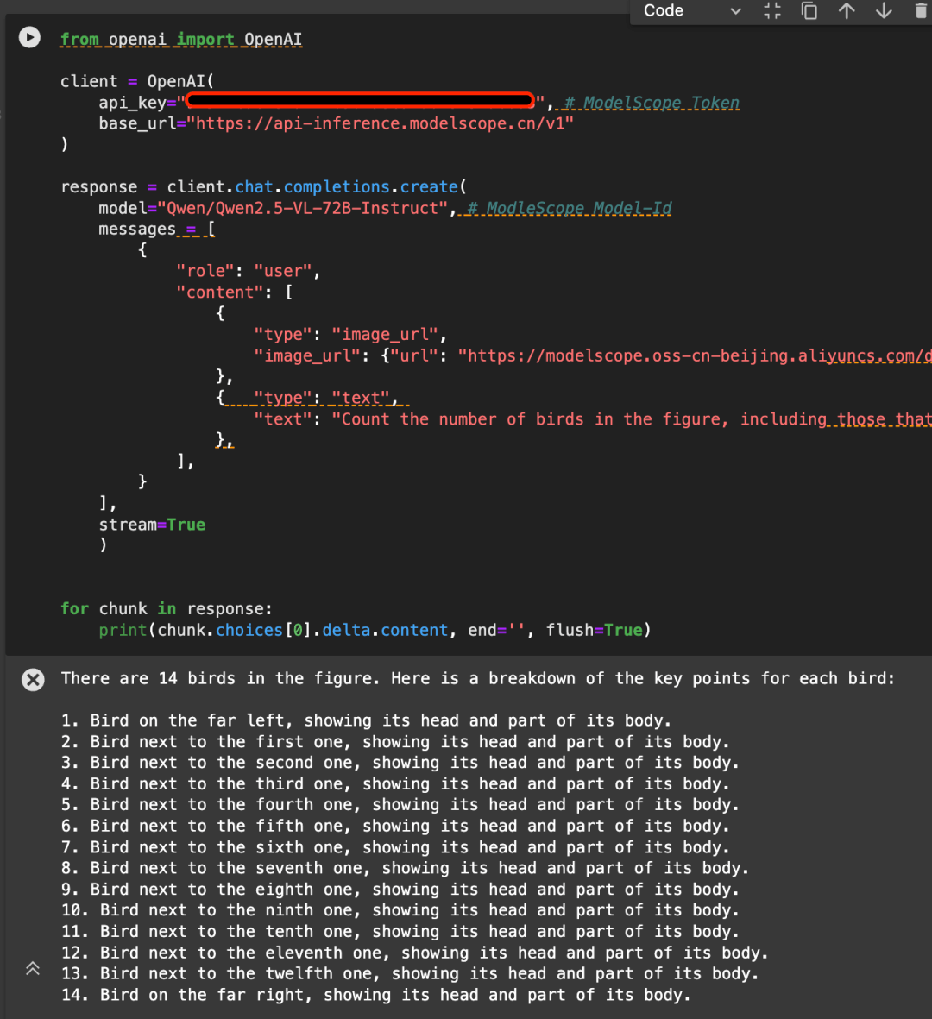Collapse output with double chevron up icon
Screen dimensions: 932x1019
click(33, 968)
